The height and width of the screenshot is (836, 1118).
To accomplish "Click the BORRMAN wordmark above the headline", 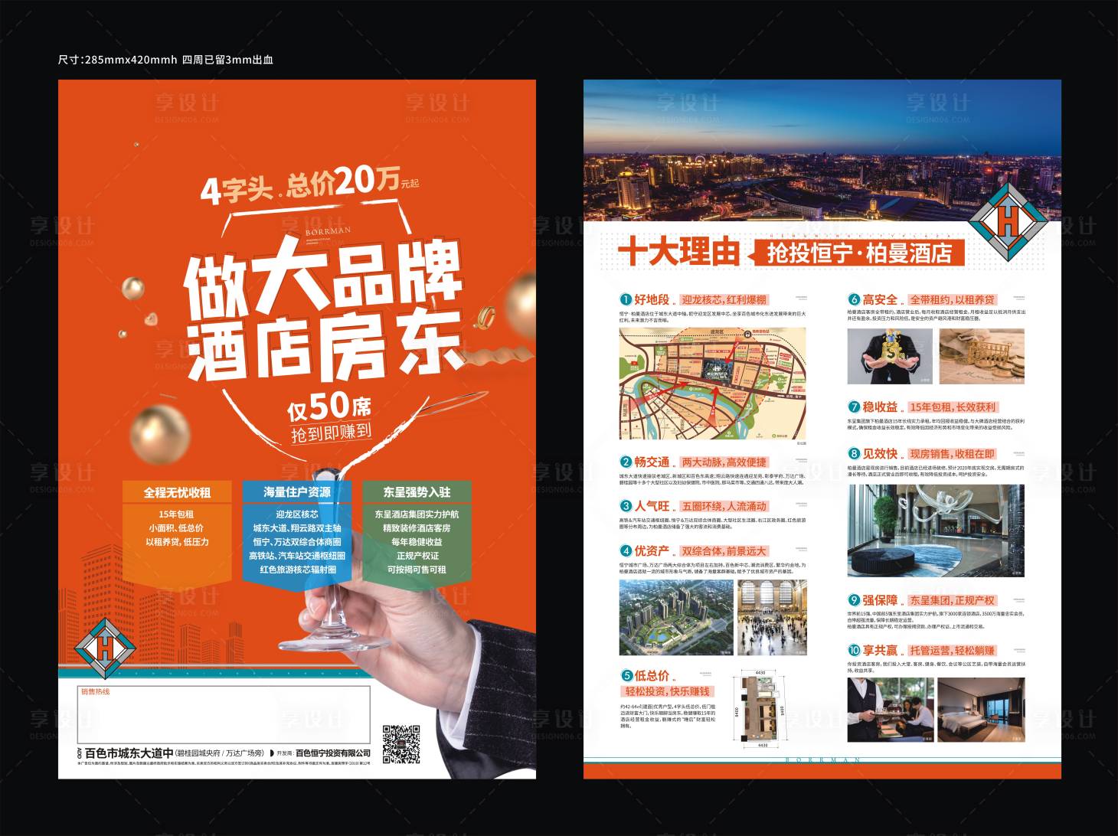I will point(328,230).
